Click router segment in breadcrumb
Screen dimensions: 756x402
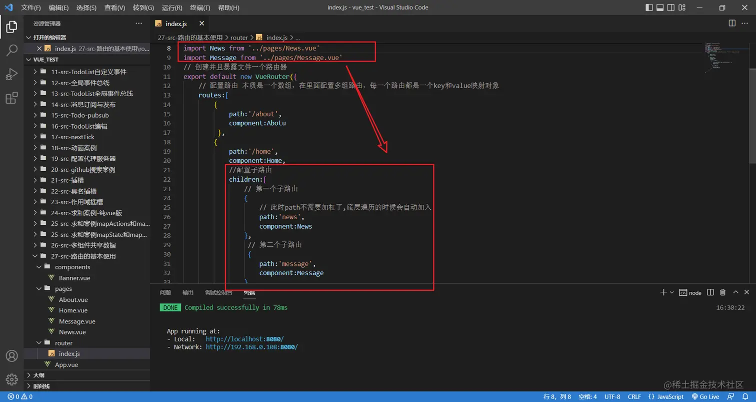[x=239, y=38]
